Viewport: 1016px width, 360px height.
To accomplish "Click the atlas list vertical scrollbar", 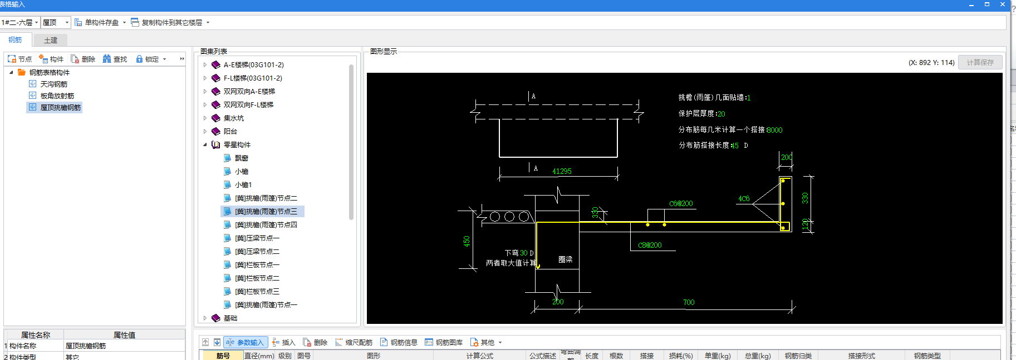I will (351, 142).
